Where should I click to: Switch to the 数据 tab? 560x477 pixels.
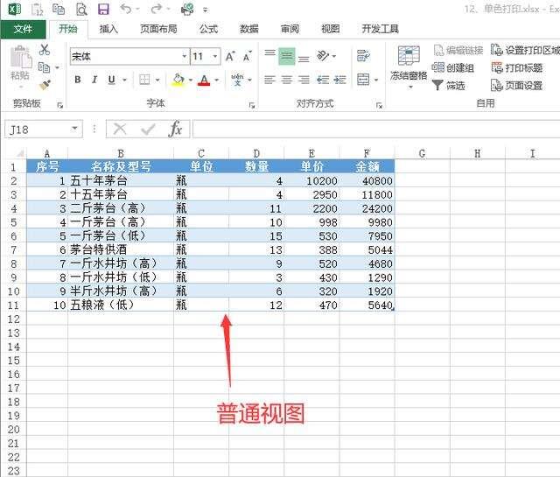(249, 29)
